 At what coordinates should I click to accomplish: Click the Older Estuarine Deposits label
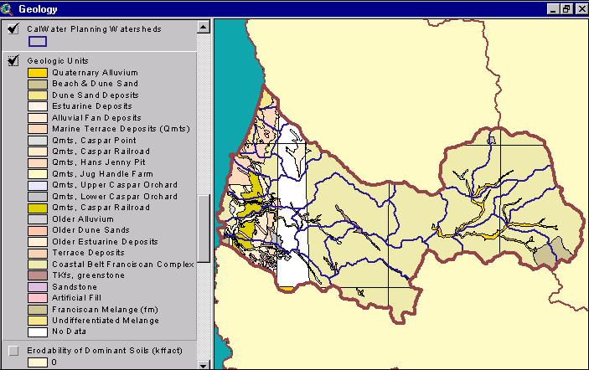[x=105, y=241]
